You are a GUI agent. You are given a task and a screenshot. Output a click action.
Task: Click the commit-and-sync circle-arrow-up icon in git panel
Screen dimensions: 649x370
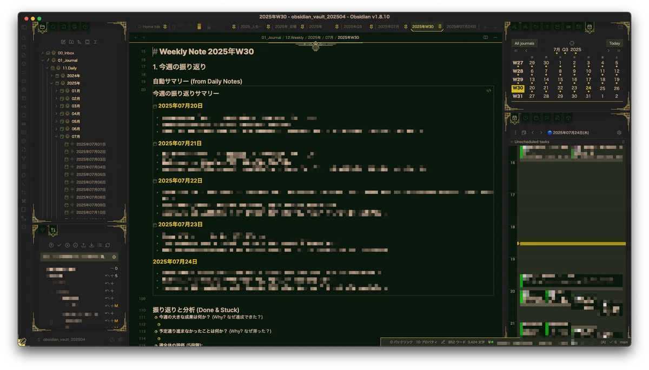click(x=51, y=245)
